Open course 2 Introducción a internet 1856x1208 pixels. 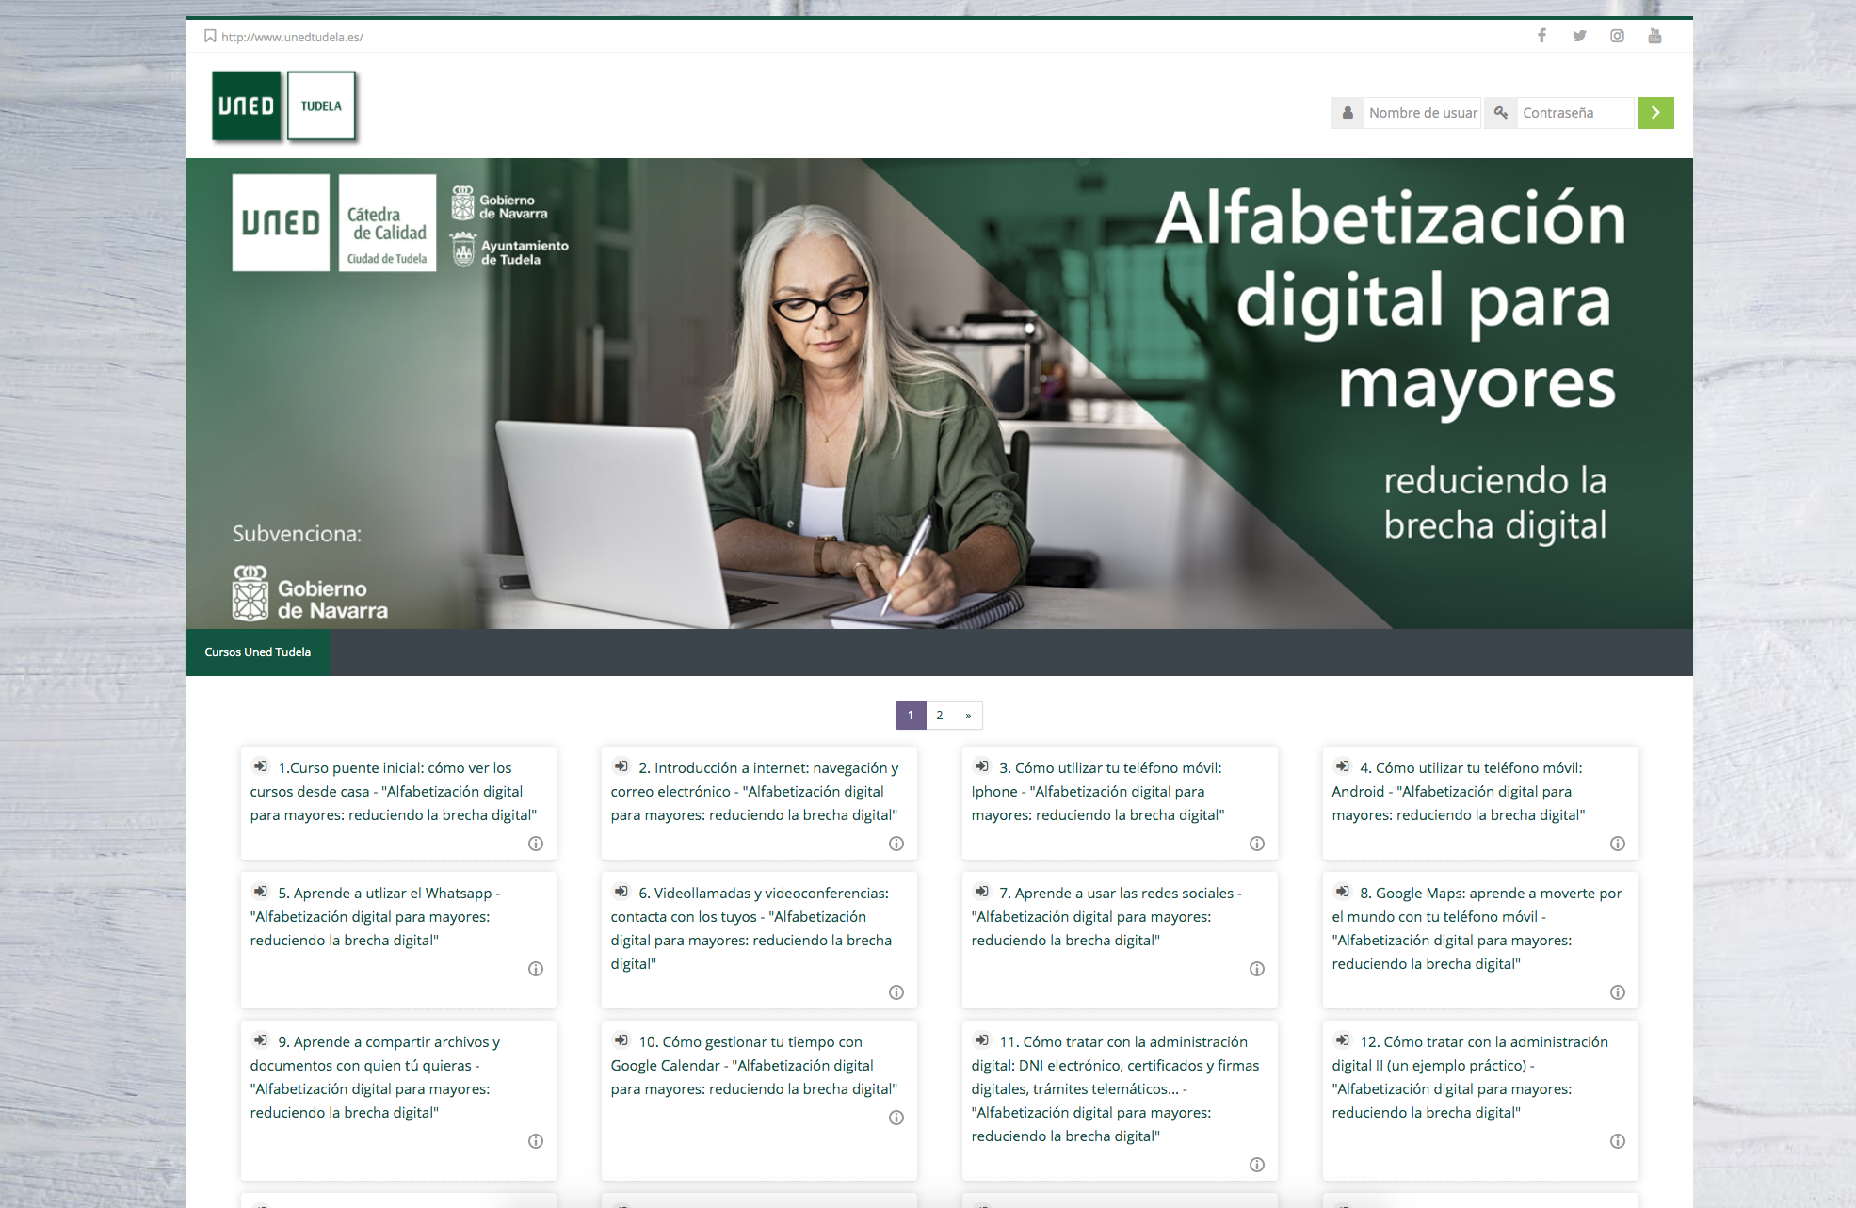[x=754, y=791]
